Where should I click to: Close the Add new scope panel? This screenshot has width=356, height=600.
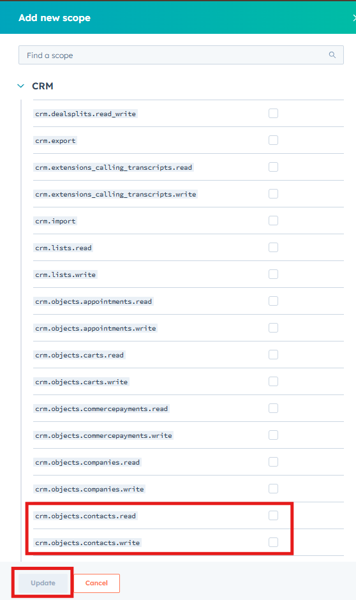354,18
